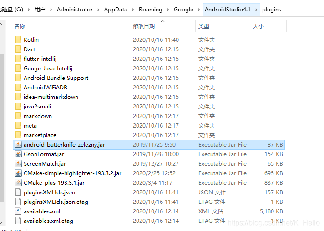Viewport: 324px width, 231px height.
Task: Select the Android Bundle Support folder name
Action: click(56, 78)
